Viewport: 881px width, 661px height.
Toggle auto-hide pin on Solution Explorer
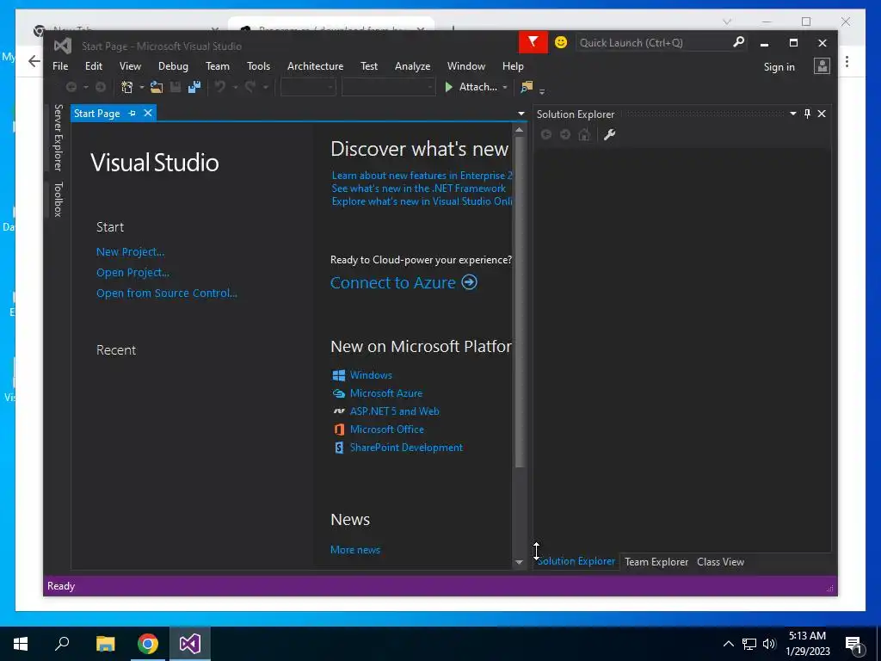[x=807, y=114]
